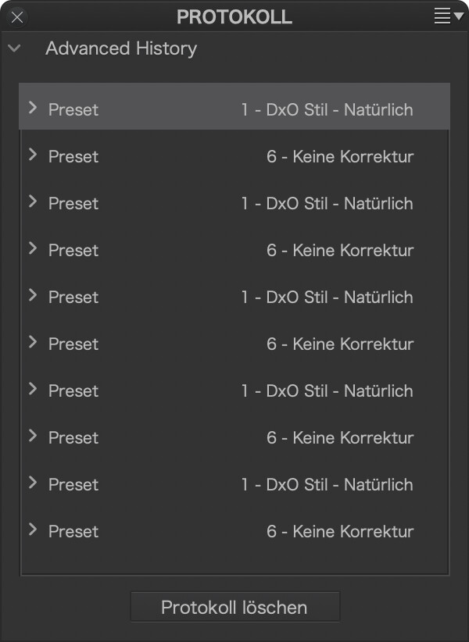Close the Protokoll panel with X icon
The width and height of the screenshot is (469, 642).
point(17,18)
